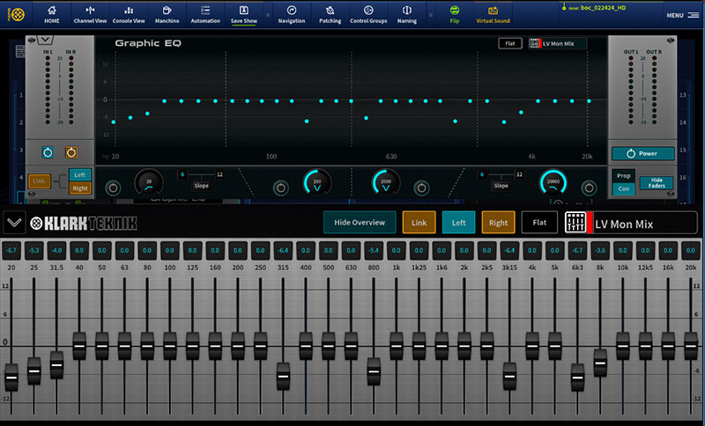Screen dimensions: 705x426
Task: Click the 200 Hz notch frequency knob
Action: click(317, 182)
